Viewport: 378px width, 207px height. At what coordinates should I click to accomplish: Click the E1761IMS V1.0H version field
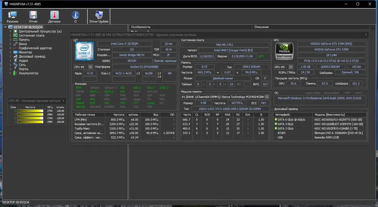click(242, 56)
